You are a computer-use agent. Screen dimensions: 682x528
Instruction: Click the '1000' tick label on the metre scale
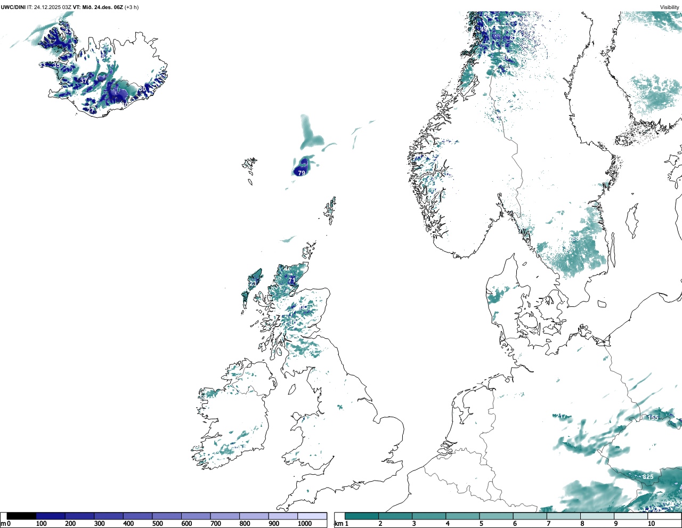[x=305, y=524]
